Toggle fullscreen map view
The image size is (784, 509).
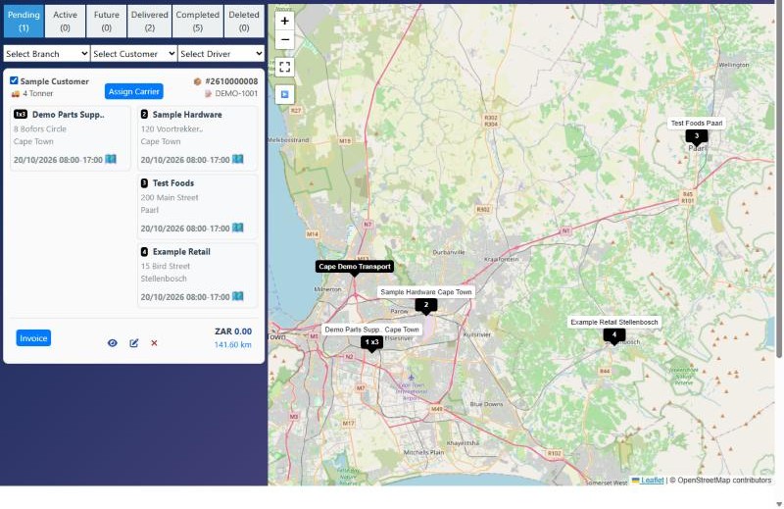[x=284, y=67]
